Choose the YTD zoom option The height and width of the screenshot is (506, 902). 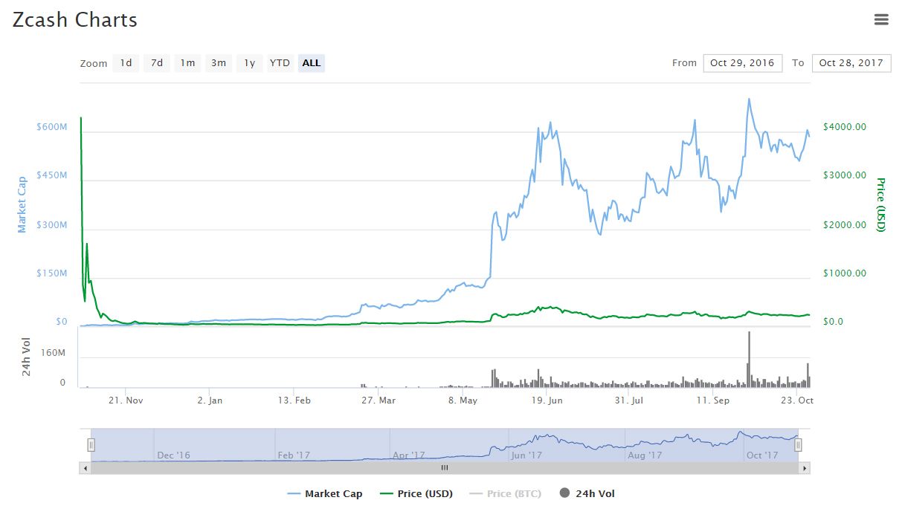click(x=280, y=63)
